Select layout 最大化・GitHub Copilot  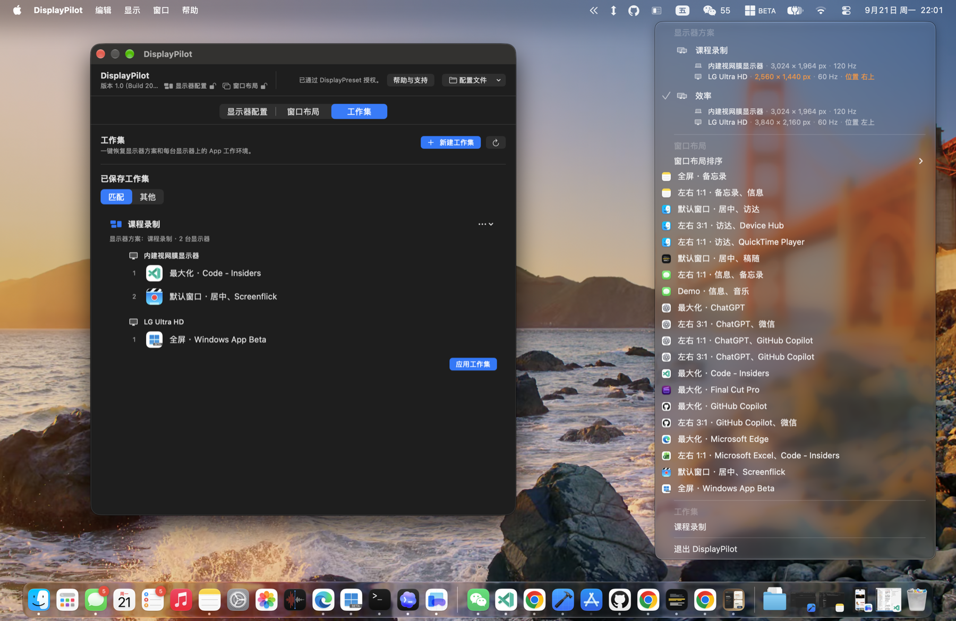[x=795, y=406]
